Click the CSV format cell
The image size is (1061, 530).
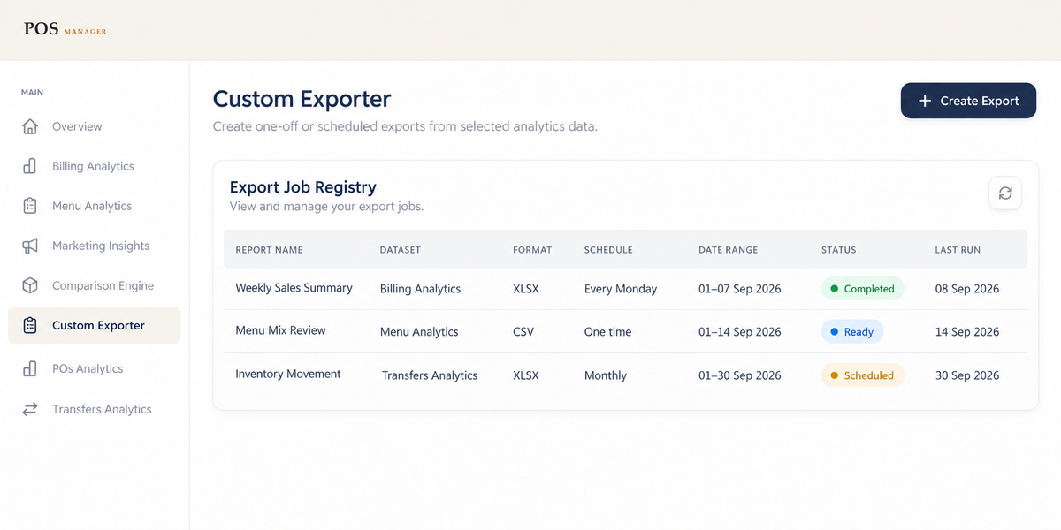click(x=523, y=332)
